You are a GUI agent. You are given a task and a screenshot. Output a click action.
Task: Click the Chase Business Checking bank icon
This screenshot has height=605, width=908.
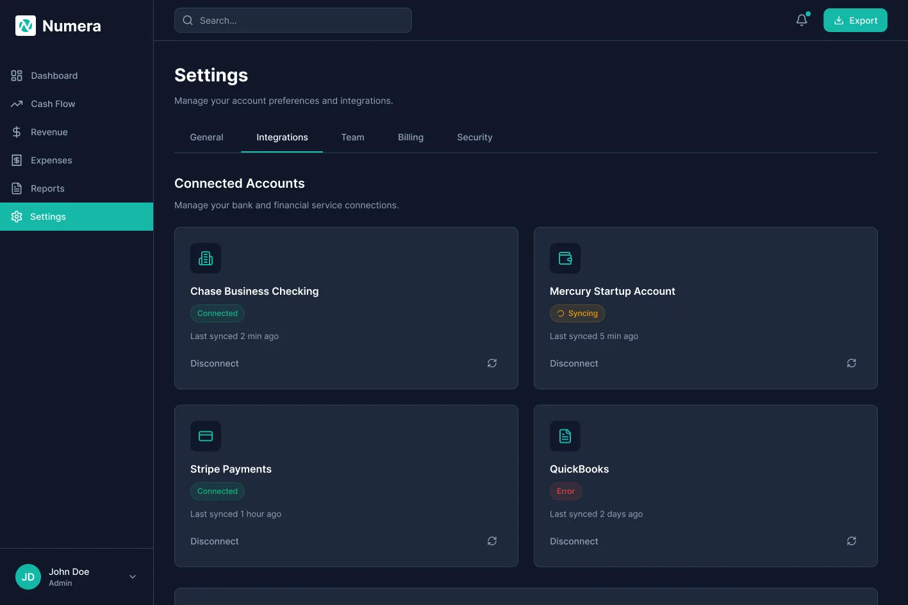tap(206, 258)
